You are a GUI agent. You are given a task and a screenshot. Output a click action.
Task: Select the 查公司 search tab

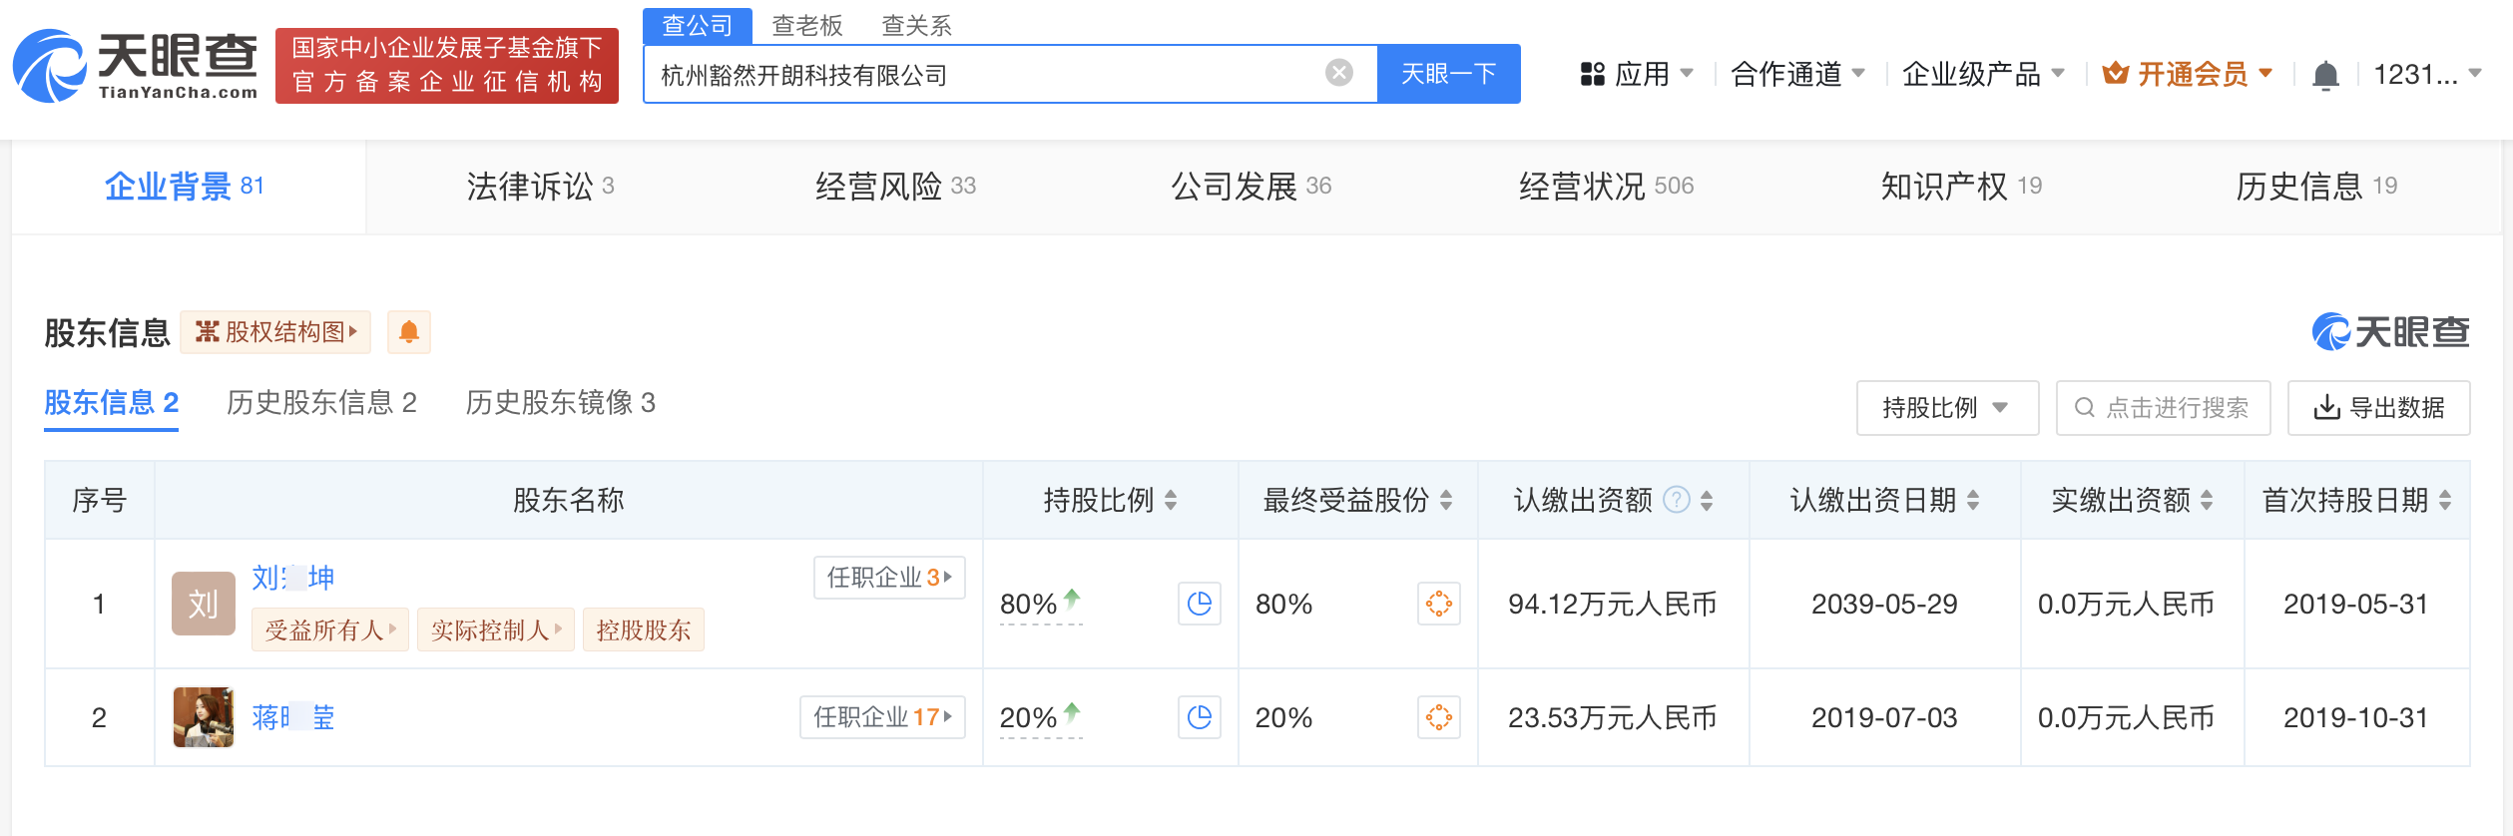coord(698,26)
